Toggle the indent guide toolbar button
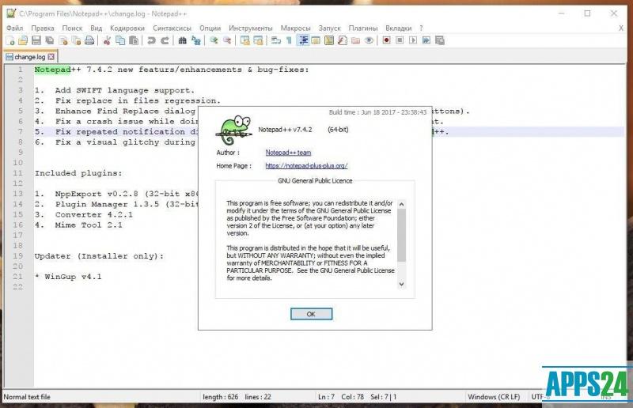633x408 pixels. 302,40
